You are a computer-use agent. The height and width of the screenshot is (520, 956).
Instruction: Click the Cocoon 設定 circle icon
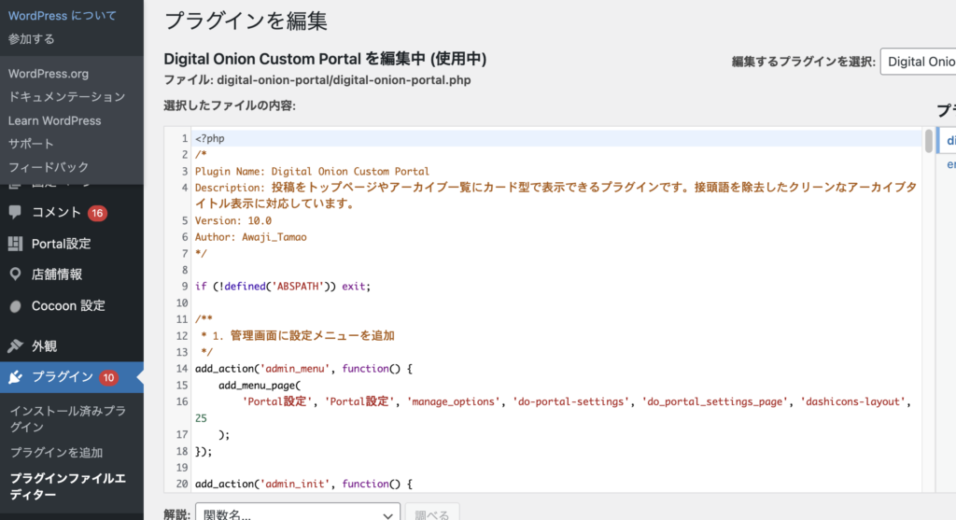tap(15, 306)
